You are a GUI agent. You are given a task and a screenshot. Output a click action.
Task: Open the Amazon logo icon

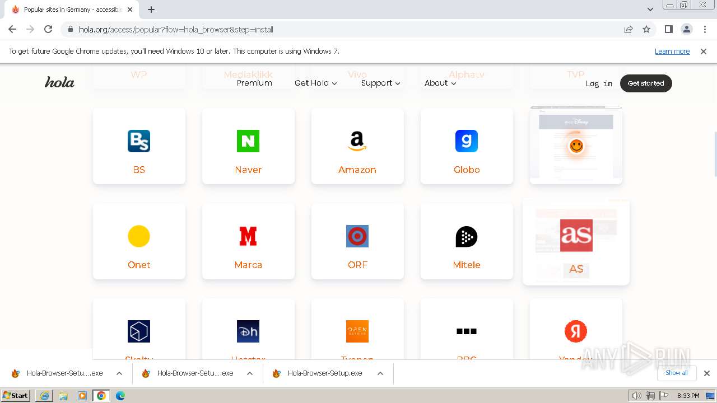pyautogui.click(x=357, y=141)
